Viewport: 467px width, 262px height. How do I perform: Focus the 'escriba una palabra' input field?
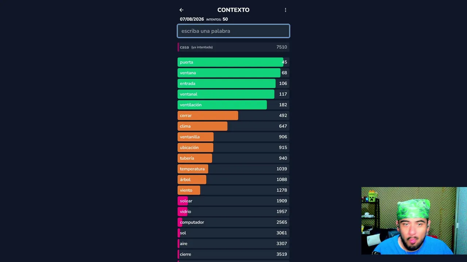coord(233,31)
